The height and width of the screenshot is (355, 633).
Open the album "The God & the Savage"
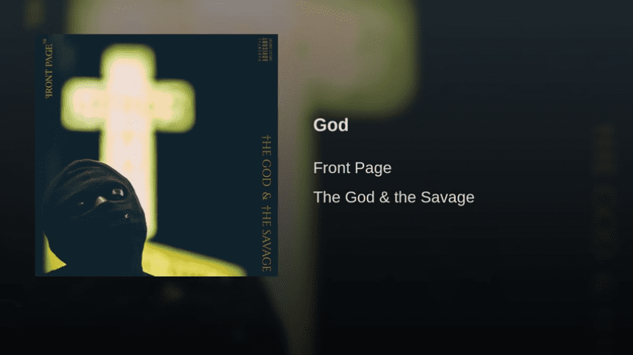[394, 197]
